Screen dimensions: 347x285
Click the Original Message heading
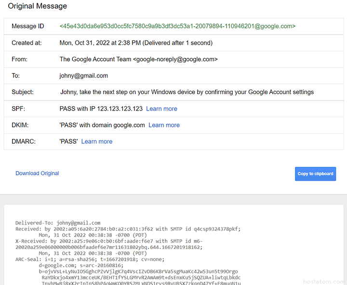[x=38, y=6]
